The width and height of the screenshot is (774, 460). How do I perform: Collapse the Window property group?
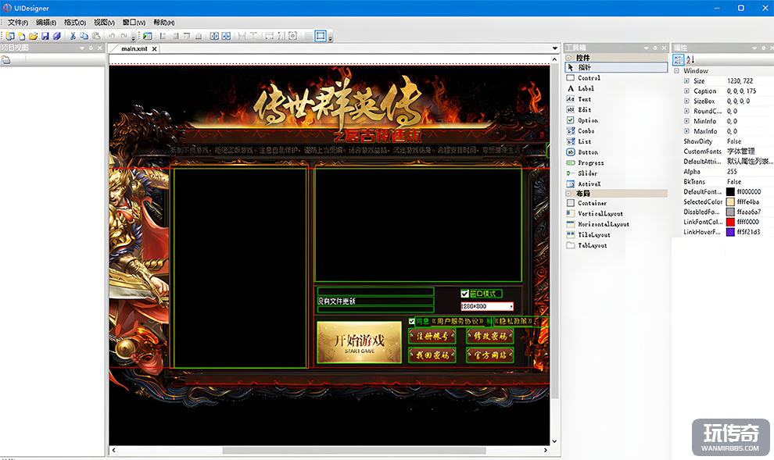click(676, 71)
